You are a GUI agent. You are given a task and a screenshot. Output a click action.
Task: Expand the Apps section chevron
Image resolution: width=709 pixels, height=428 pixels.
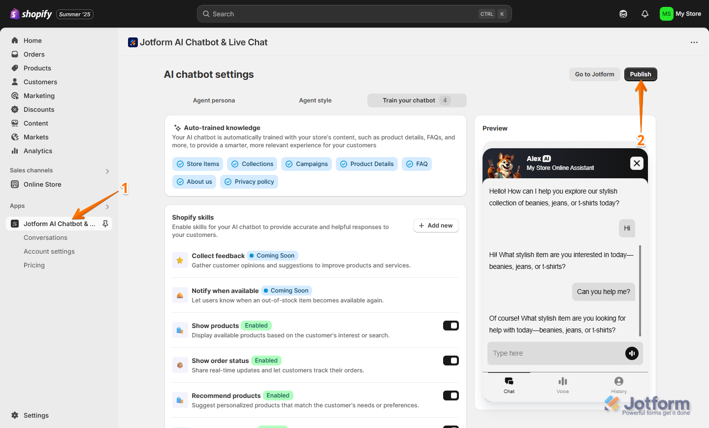coord(107,207)
